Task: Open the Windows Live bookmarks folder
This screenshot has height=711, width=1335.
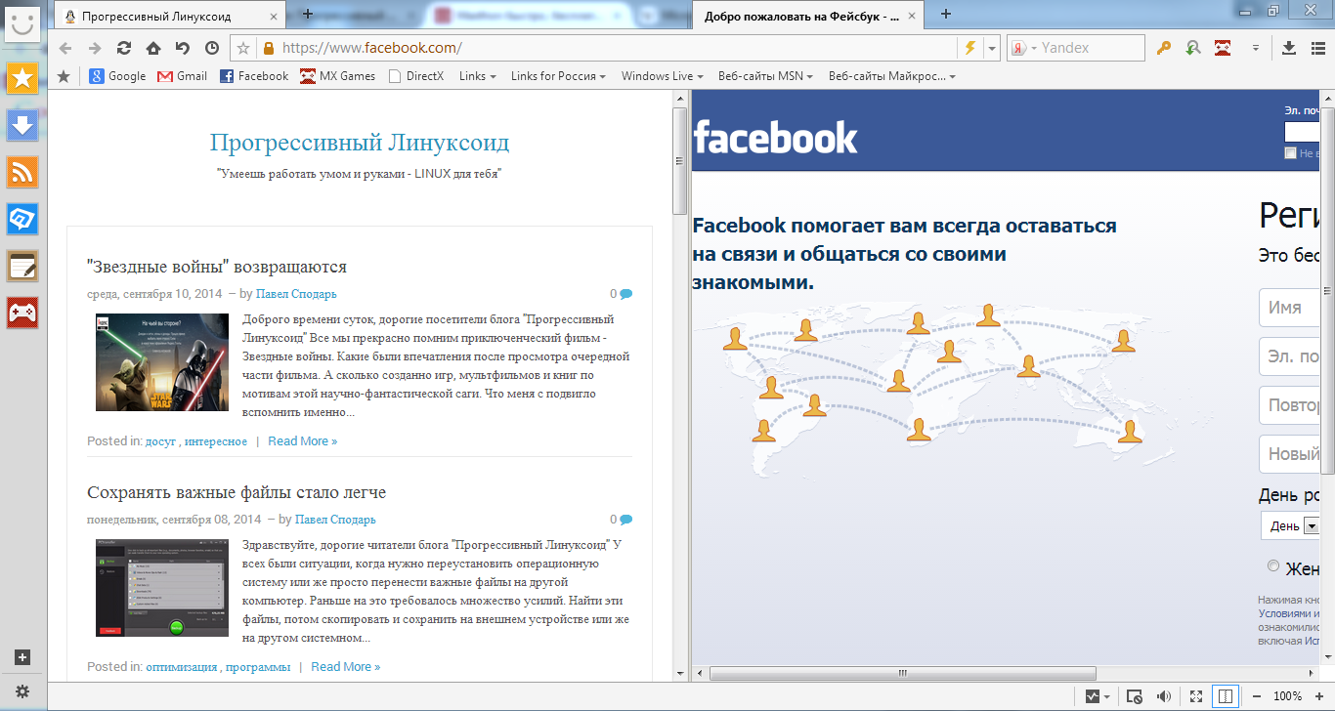Action: tap(662, 76)
